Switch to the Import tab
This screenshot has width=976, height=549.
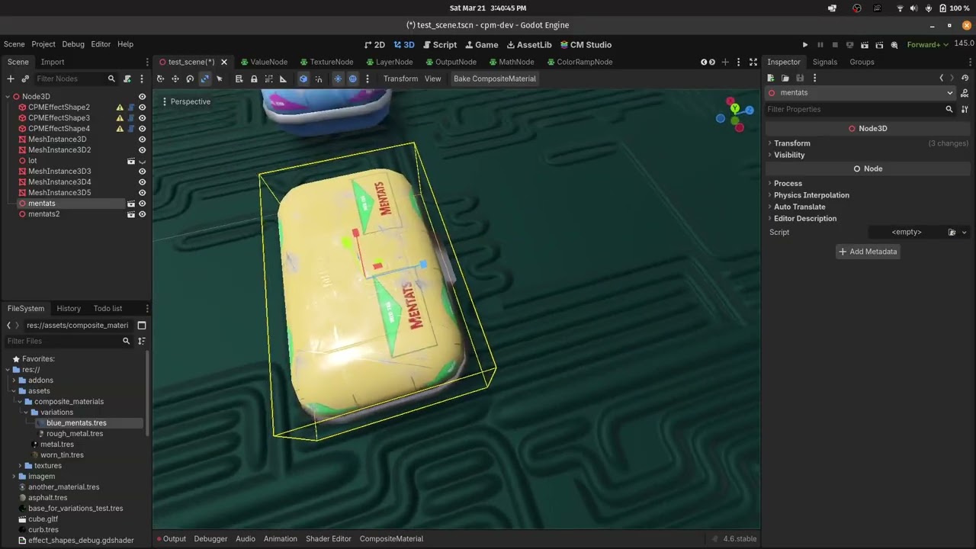click(53, 62)
